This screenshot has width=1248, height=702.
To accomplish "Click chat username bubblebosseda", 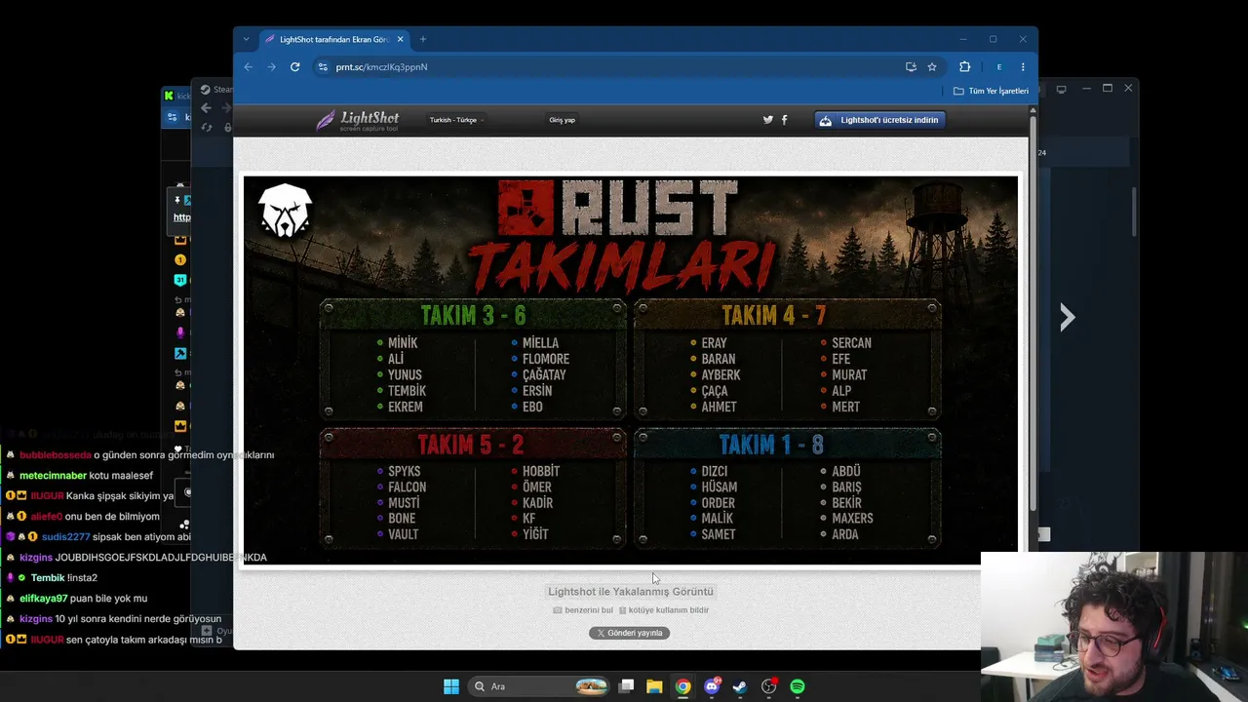I will coord(56,455).
